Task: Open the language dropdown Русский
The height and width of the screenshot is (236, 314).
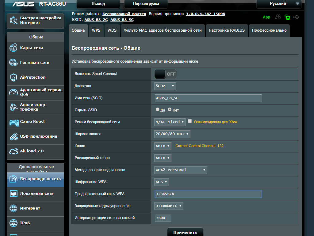Action: [279, 4]
